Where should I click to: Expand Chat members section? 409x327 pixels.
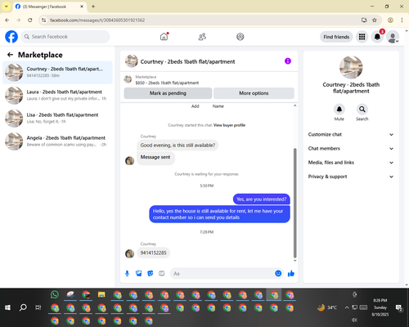point(351,149)
